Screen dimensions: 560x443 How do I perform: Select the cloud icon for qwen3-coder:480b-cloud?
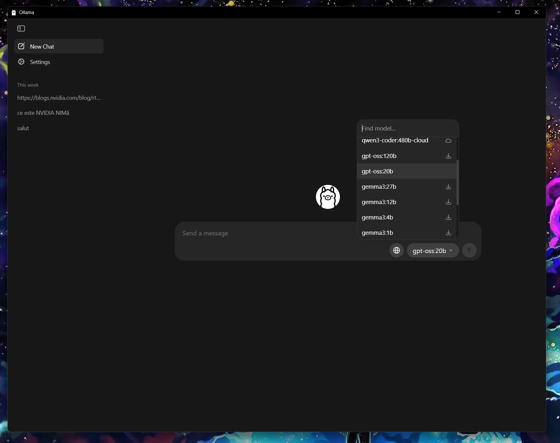pyautogui.click(x=448, y=141)
